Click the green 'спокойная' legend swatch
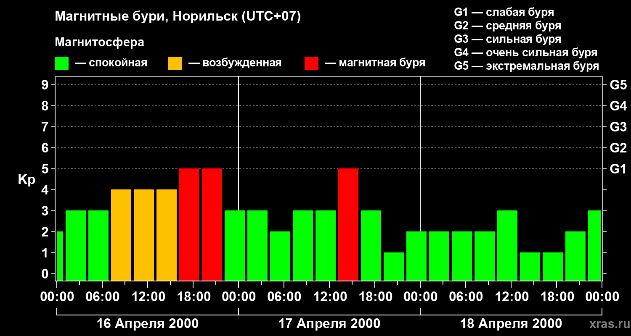631x336 pixels. click(x=61, y=63)
